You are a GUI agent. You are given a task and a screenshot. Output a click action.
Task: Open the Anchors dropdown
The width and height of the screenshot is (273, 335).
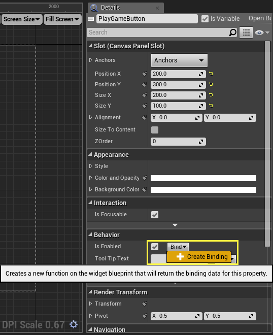pyautogui.click(x=179, y=60)
